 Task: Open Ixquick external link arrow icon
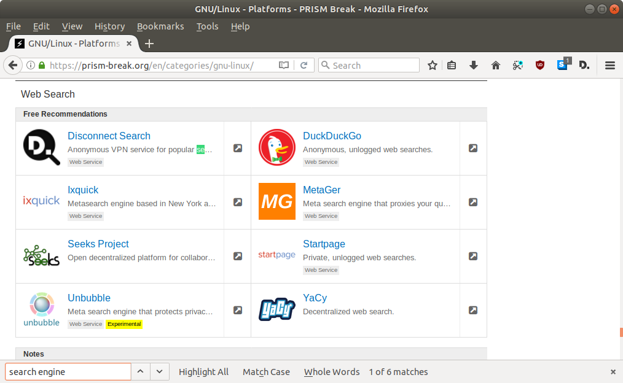point(238,202)
